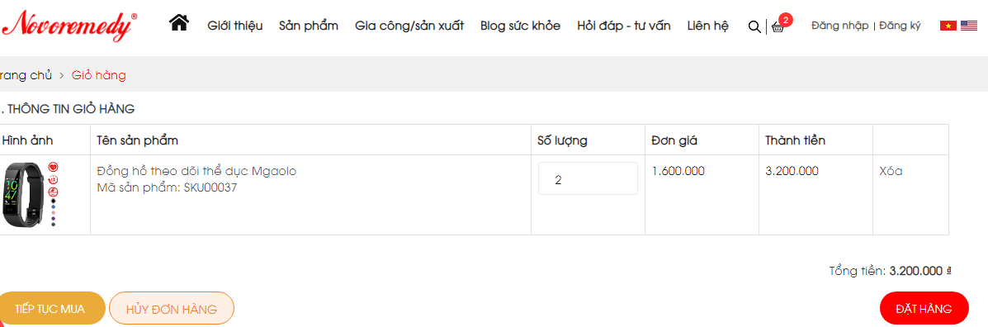Go to Gia công/sản xuất page

(409, 26)
